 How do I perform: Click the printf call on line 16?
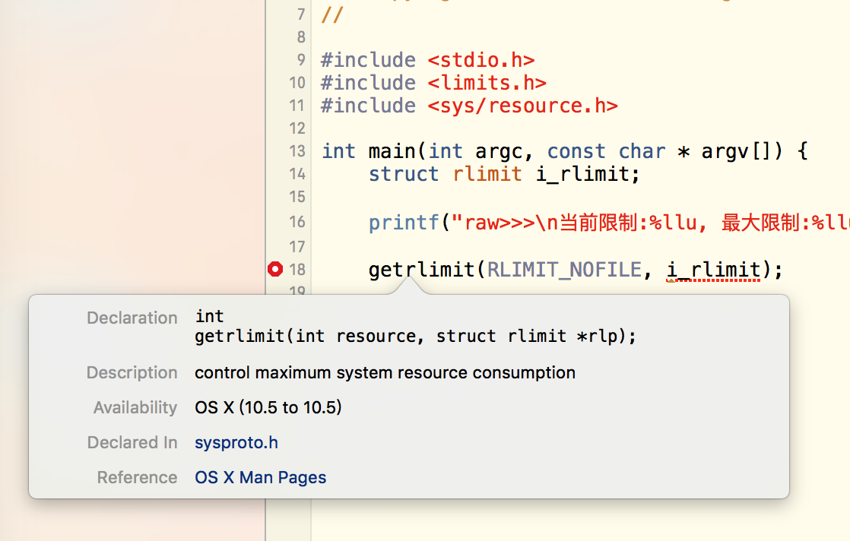click(x=403, y=222)
